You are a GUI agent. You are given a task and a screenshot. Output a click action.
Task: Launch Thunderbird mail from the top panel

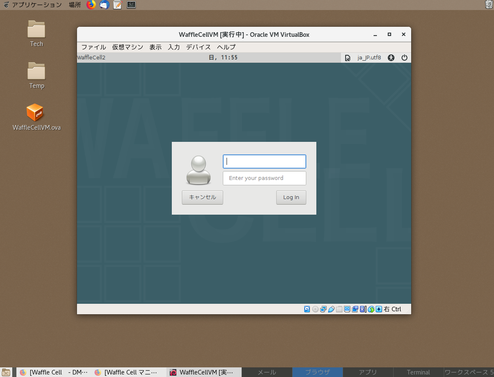[x=104, y=5]
